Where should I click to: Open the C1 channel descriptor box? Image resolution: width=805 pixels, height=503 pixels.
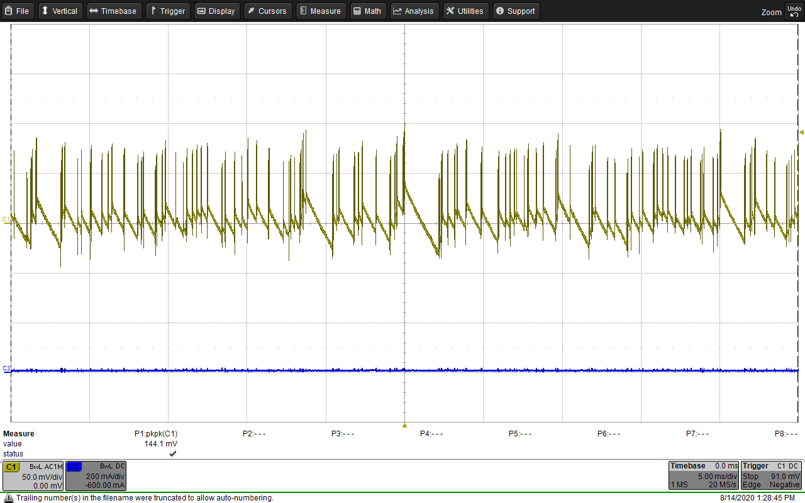click(33, 476)
